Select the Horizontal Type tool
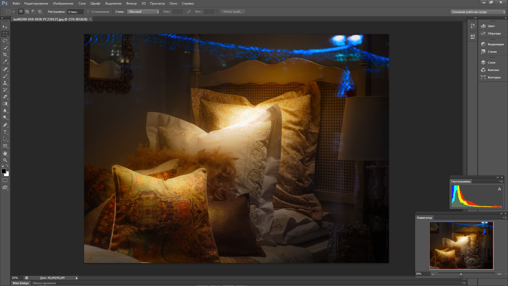The height and width of the screenshot is (286, 508). 5,132
